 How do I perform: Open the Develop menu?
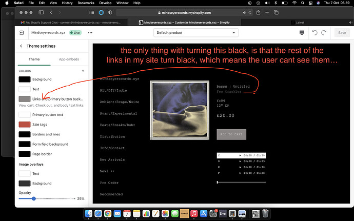click(x=105, y=3)
